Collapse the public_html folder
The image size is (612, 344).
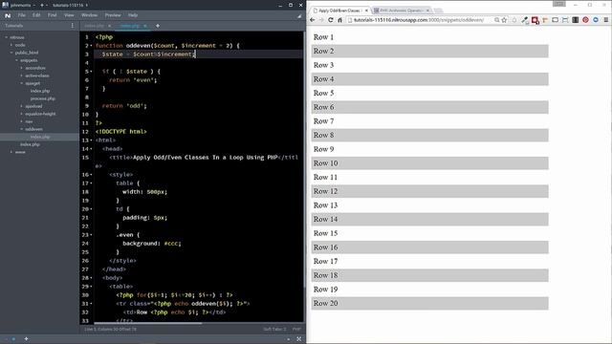pyautogui.click(x=11, y=53)
